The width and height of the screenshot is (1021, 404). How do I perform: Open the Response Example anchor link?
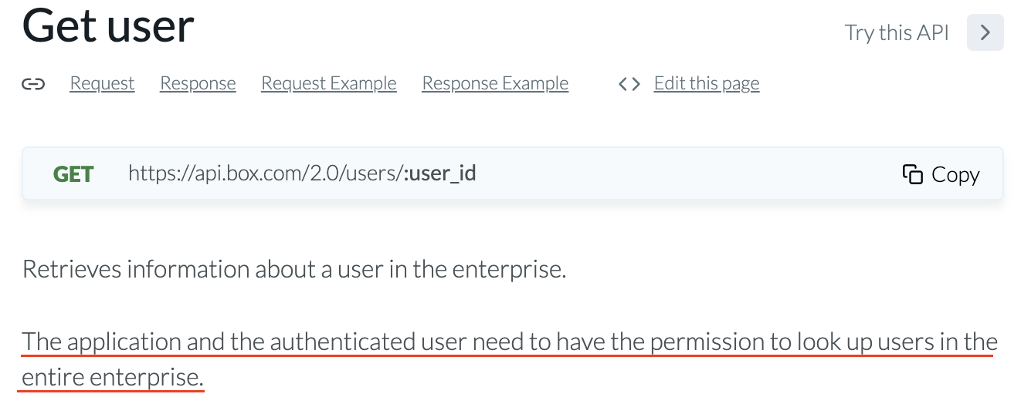click(x=495, y=83)
